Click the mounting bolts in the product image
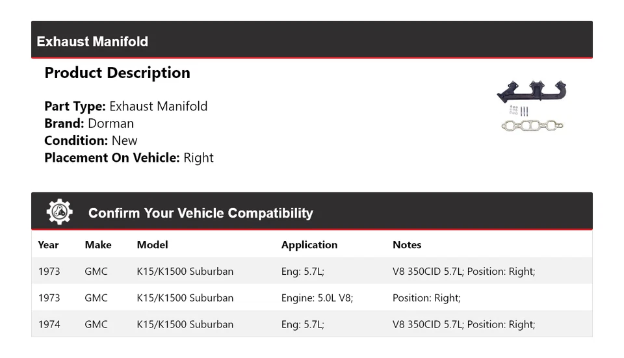The height and width of the screenshot is (358, 624). click(518, 111)
